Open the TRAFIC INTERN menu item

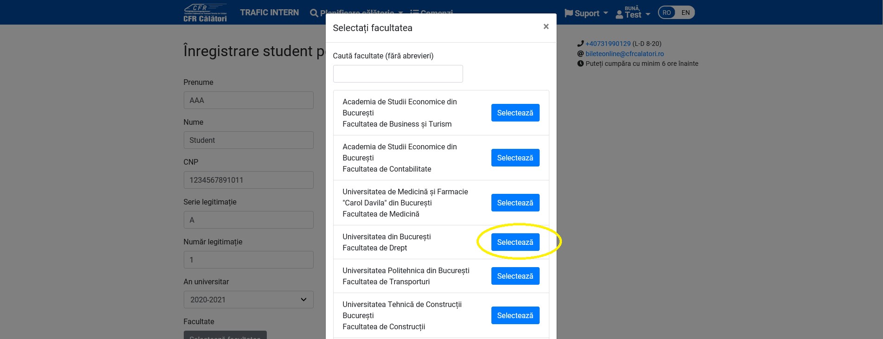(x=269, y=13)
